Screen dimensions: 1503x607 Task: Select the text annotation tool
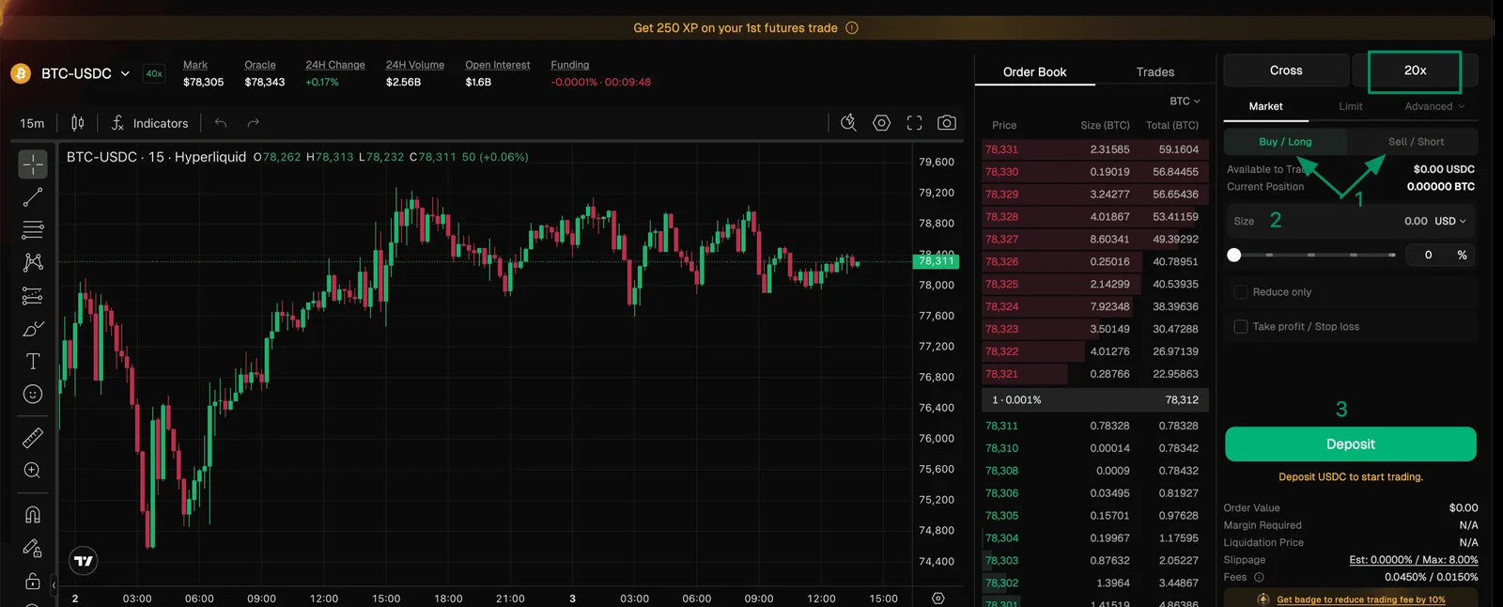33,362
